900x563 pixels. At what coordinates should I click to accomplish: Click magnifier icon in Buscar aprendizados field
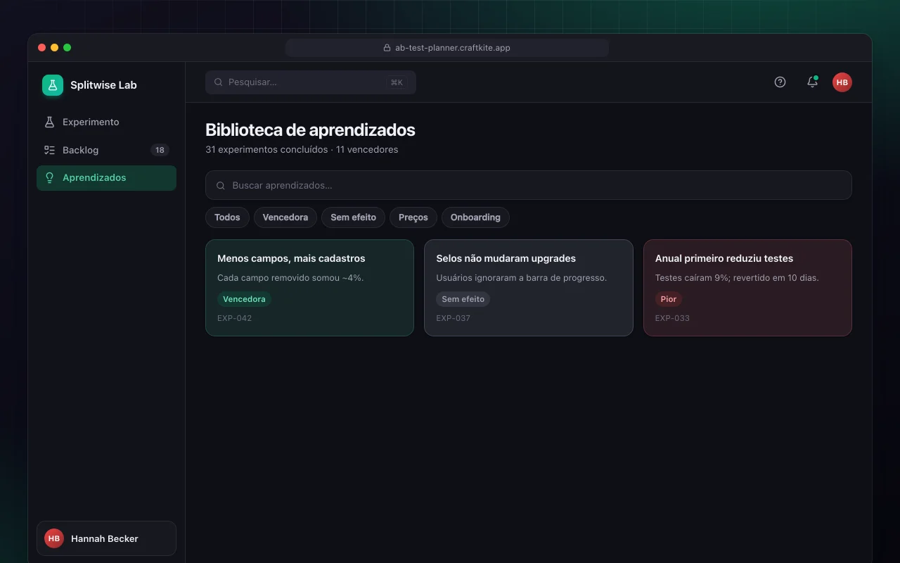[221, 186]
